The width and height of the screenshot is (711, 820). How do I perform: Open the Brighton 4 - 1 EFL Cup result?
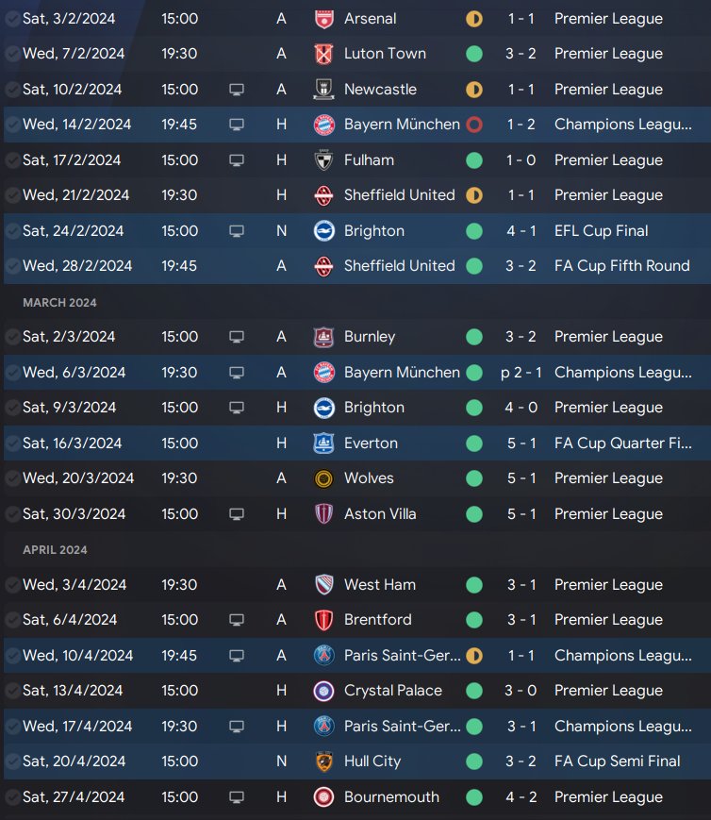click(521, 231)
